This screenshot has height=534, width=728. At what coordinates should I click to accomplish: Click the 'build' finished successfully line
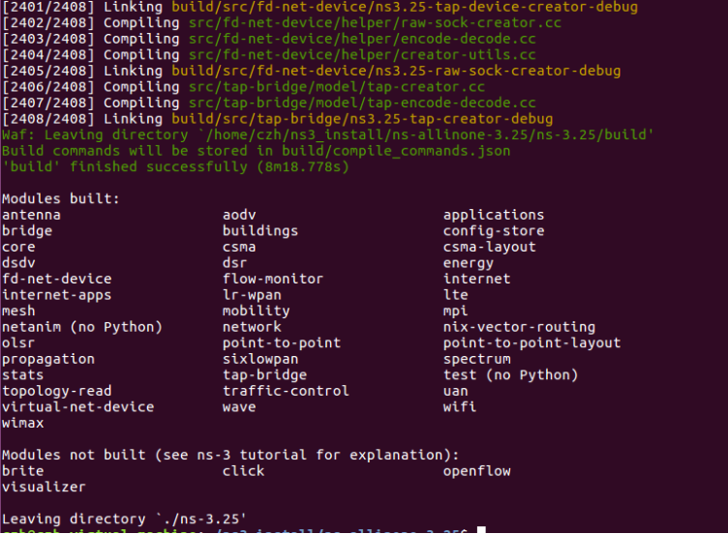(175, 167)
